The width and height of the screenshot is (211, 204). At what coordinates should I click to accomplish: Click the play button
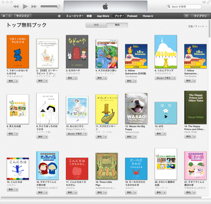(25, 6)
